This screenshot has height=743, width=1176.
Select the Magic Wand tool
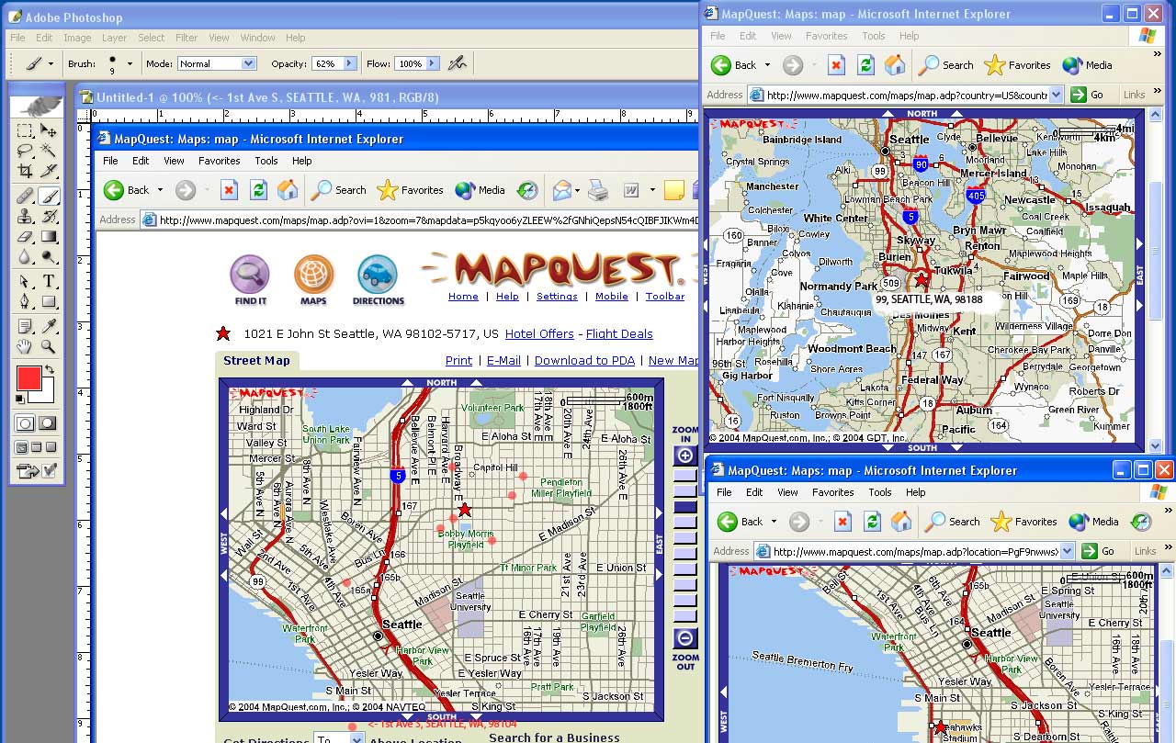49,151
